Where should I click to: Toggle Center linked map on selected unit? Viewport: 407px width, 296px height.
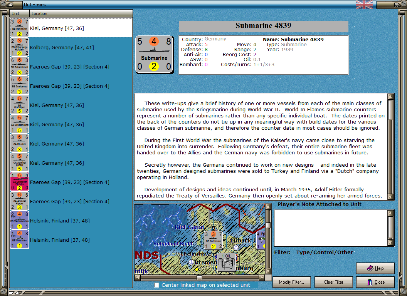pos(157,285)
